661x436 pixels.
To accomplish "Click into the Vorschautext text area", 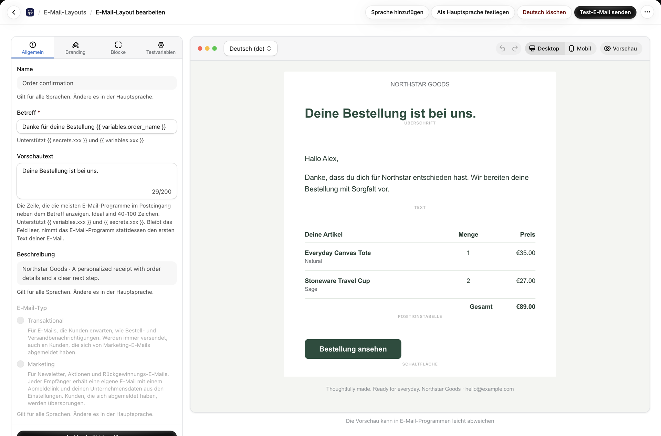I will pyautogui.click(x=97, y=181).
